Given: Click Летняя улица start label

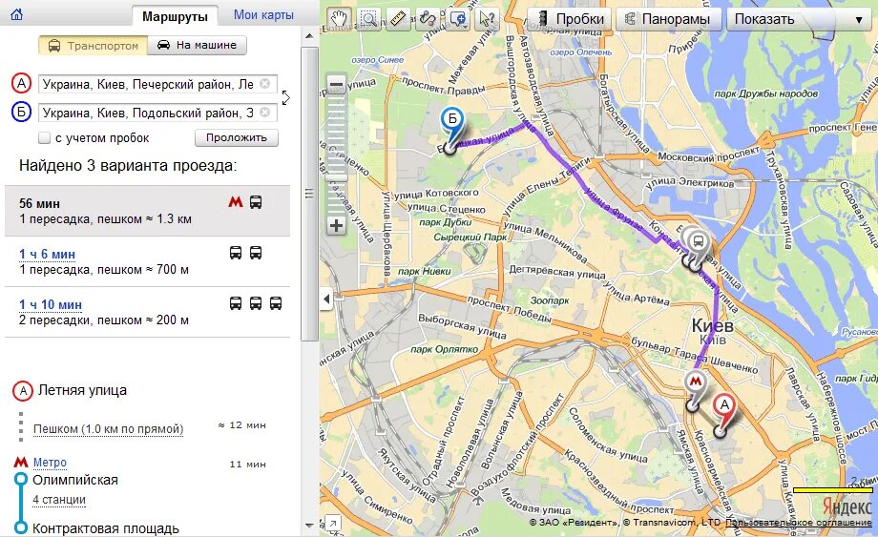Looking at the screenshot, I should pos(82,390).
